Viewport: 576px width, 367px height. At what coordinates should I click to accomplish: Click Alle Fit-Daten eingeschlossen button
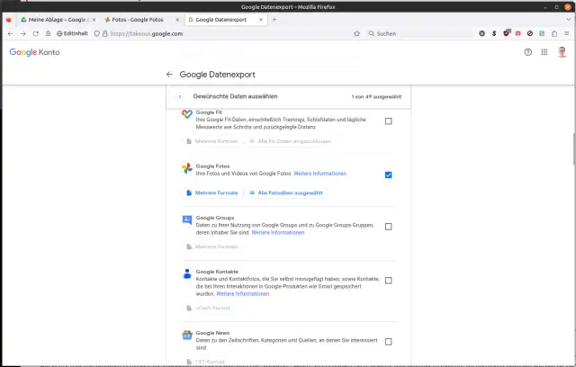(x=290, y=141)
